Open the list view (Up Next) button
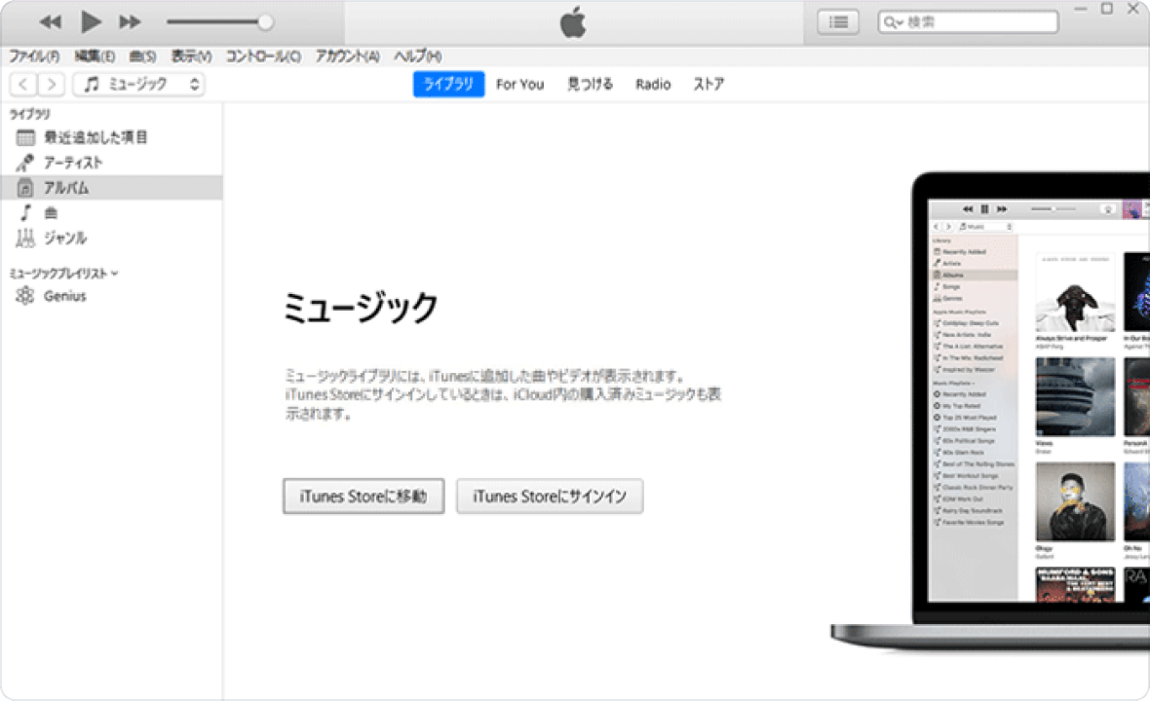This screenshot has height=701, width=1150. click(838, 22)
